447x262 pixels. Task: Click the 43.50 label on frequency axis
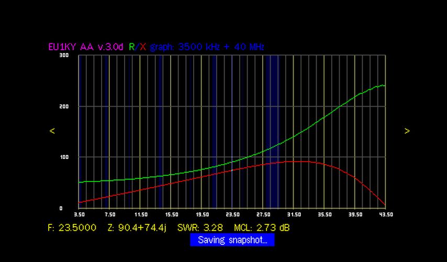click(x=385, y=214)
